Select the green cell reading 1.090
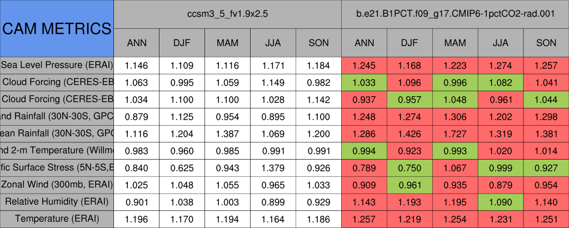 (501, 201)
